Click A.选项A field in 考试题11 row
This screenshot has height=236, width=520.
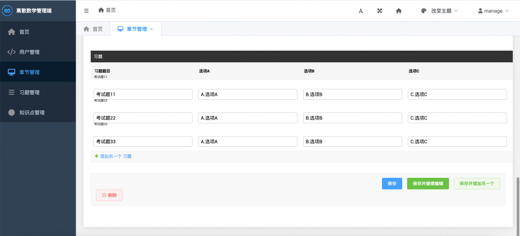248,94
